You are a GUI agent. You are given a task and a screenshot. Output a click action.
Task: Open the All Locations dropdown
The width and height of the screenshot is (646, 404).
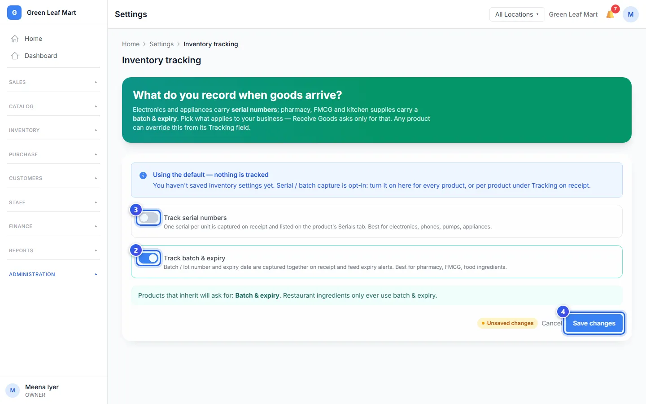click(517, 14)
